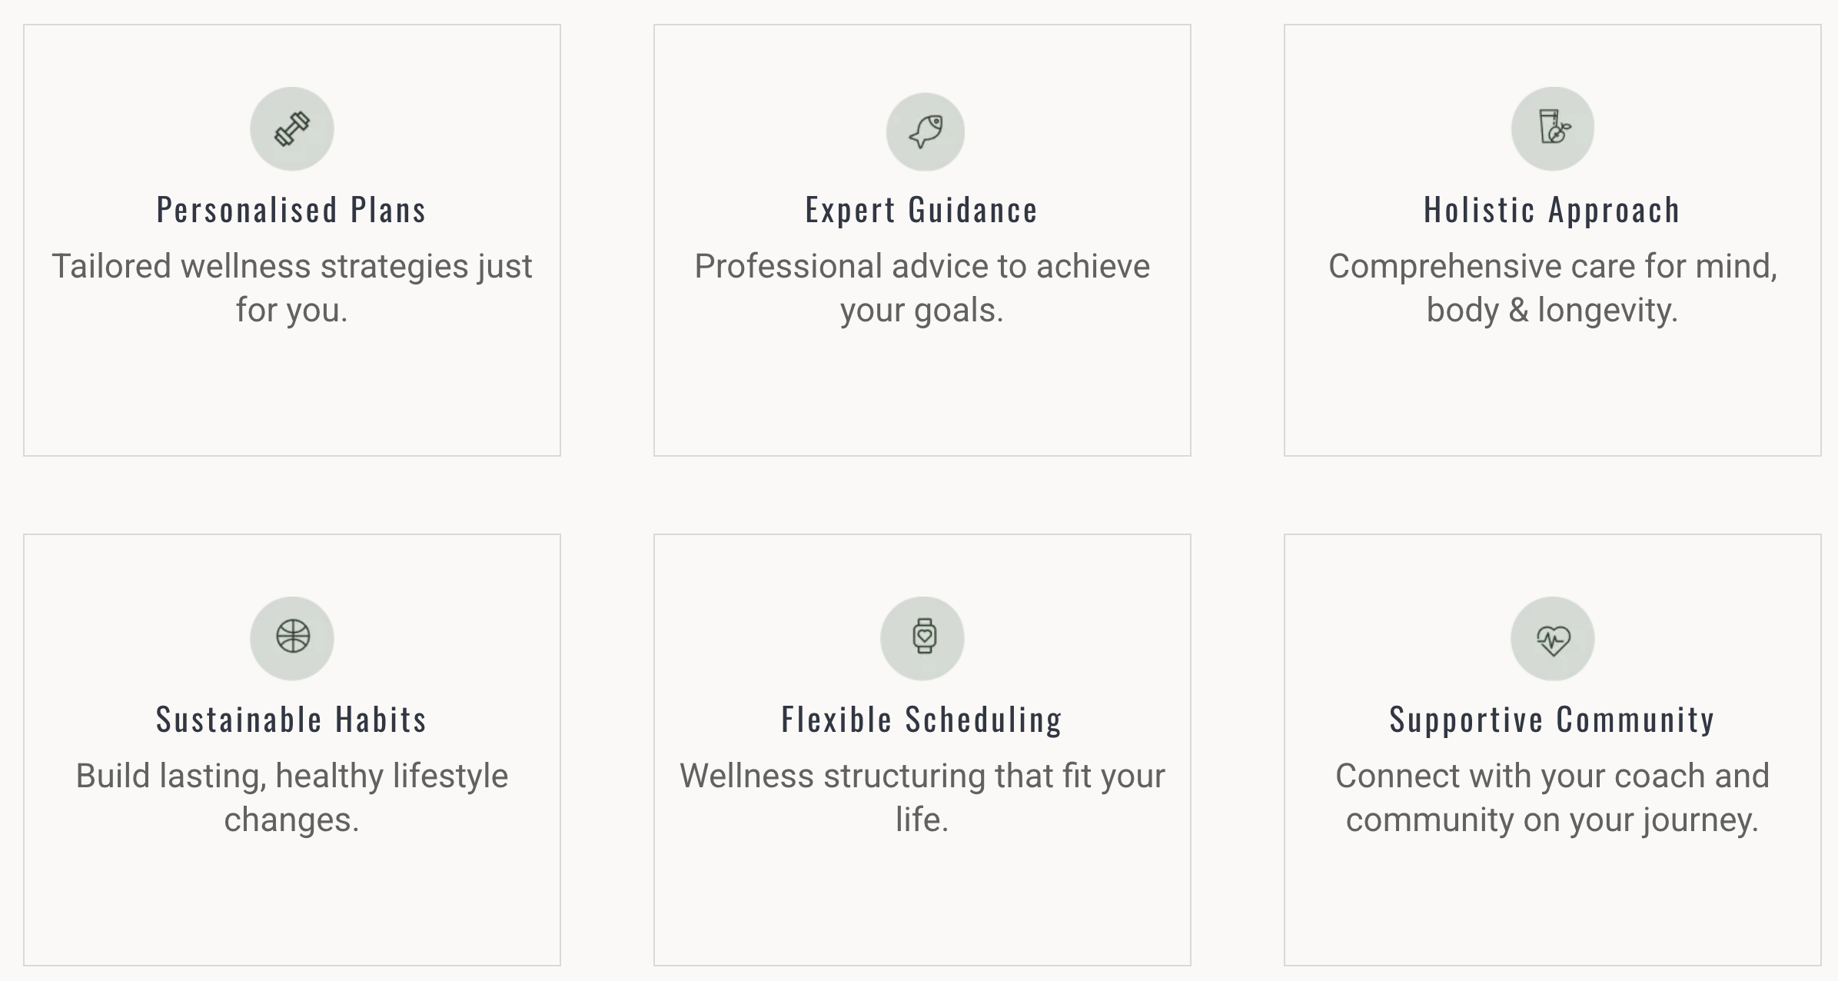This screenshot has width=1838, height=981.
Task: Select the Expert Guidance heading
Action: tap(922, 210)
